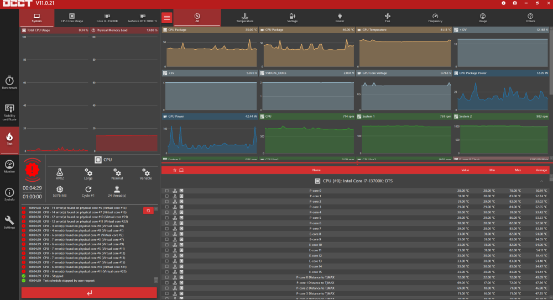553x300 pixels.
Task: Click the monitor icon in table header
Action: pyautogui.click(x=181, y=170)
